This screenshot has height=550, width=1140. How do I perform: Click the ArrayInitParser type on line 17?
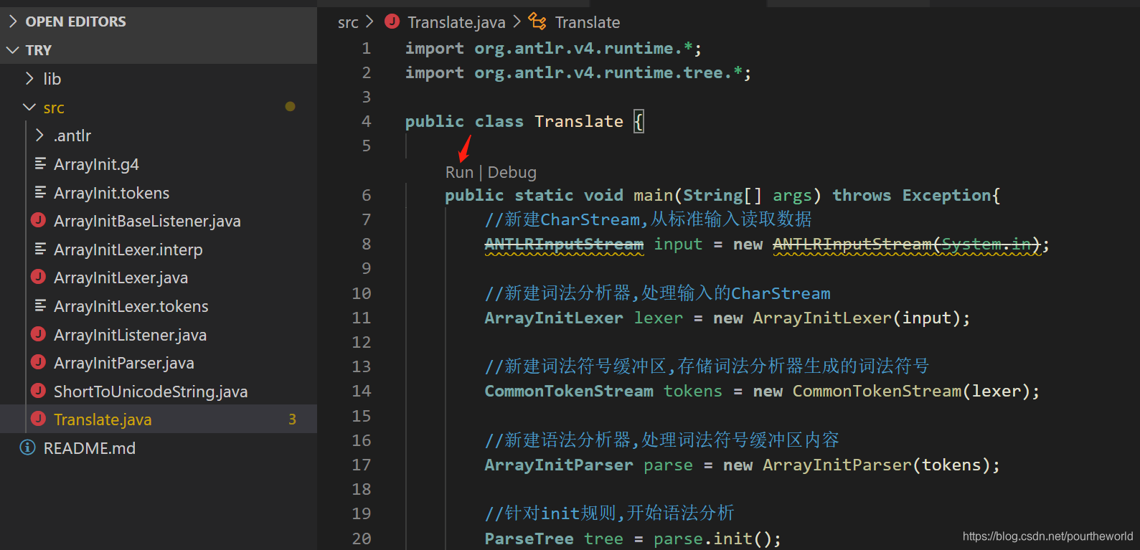(559, 465)
